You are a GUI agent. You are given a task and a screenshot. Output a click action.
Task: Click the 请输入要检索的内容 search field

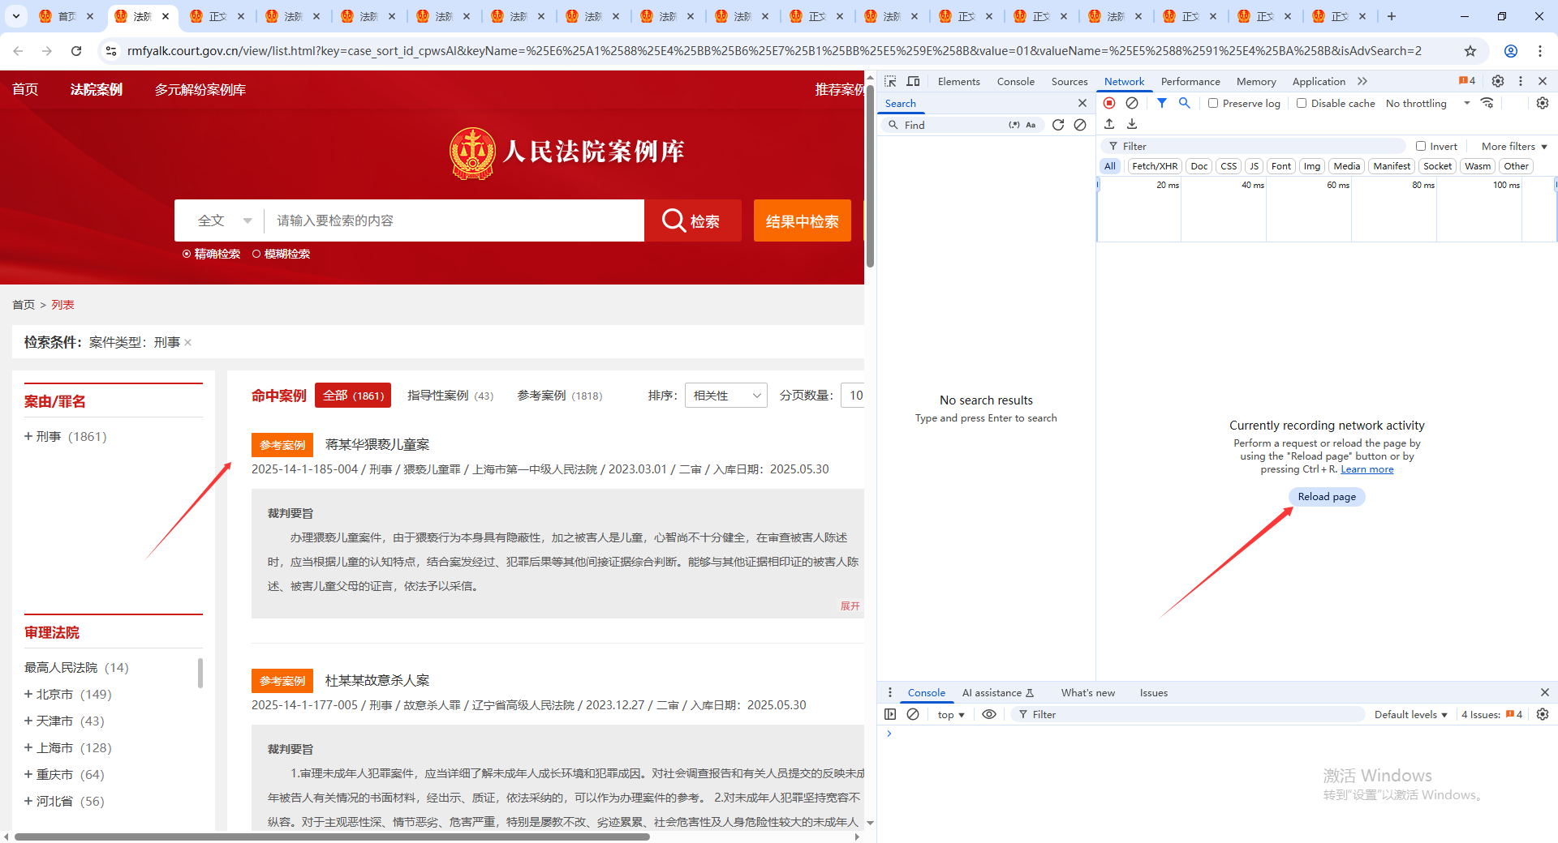(x=454, y=220)
